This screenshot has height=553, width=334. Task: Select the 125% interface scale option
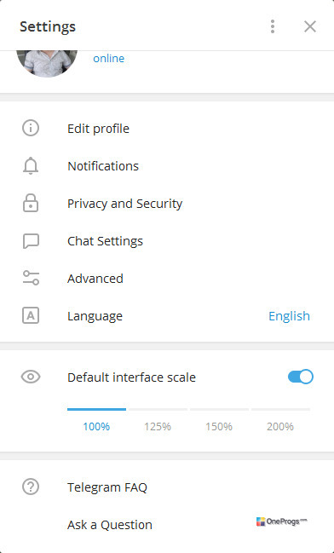[158, 427]
